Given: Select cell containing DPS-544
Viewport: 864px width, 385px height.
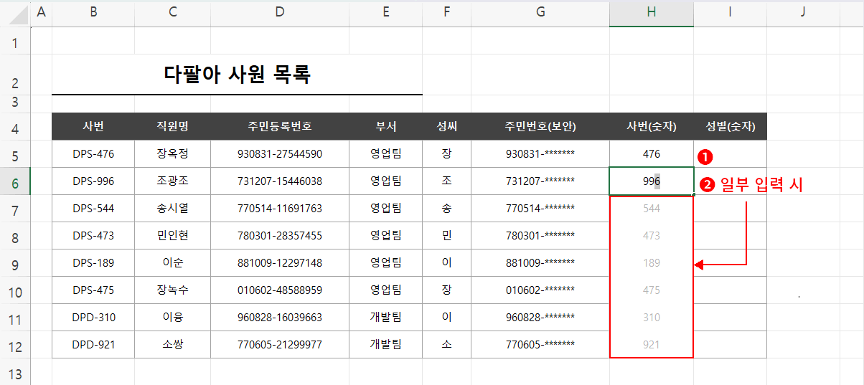Looking at the screenshot, I should [x=93, y=209].
